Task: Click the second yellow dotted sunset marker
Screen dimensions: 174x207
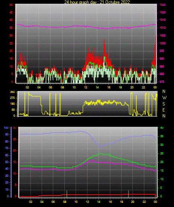Action: tap(128, 194)
